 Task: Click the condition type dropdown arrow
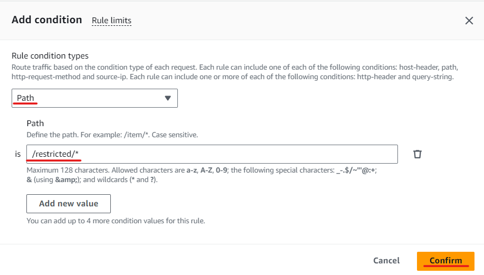(x=168, y=98)
